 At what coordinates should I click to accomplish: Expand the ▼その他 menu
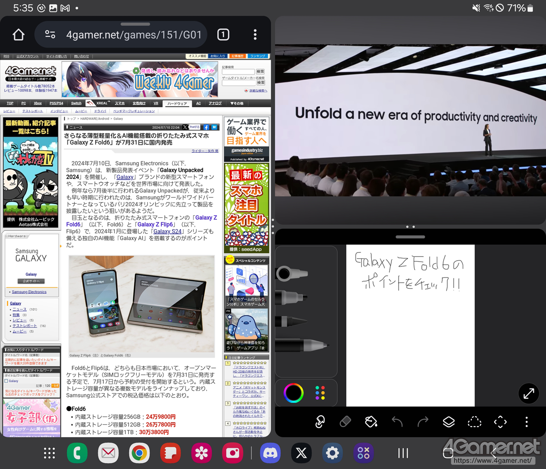(237, 103)
